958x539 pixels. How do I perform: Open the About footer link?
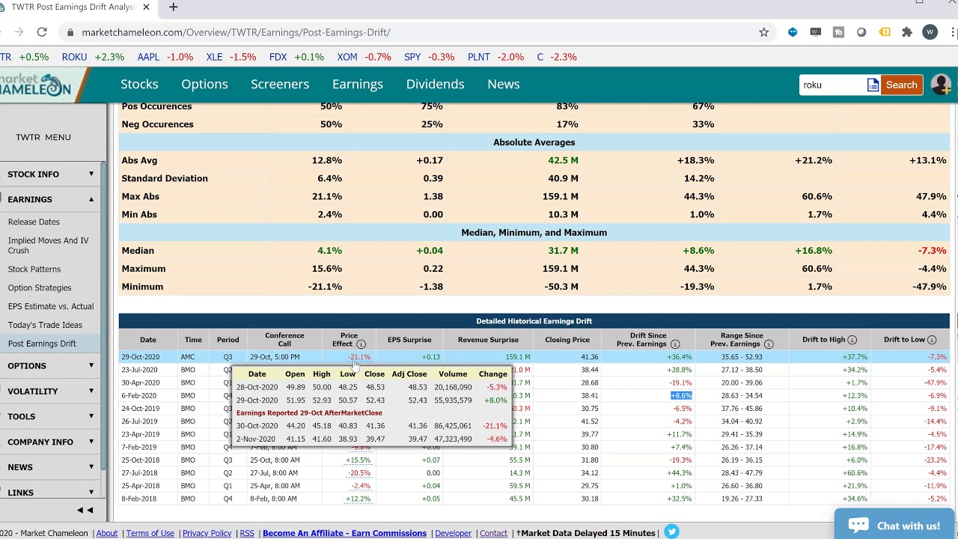click(107, 533)
